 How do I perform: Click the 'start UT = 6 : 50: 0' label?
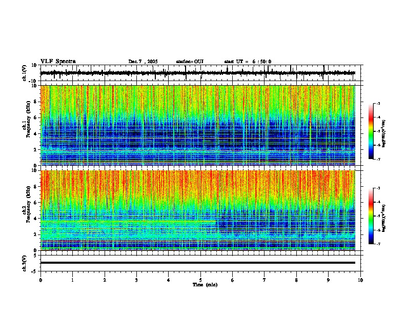(248, 62)
